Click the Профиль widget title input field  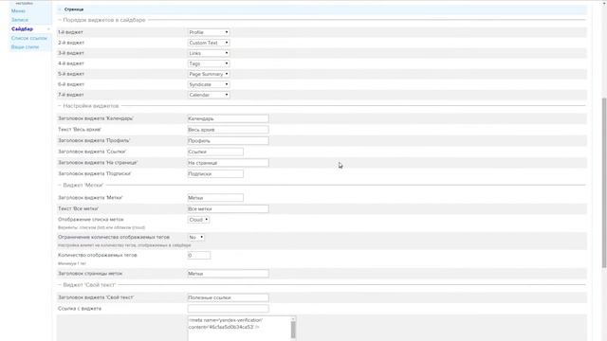[x=228, y=141]
